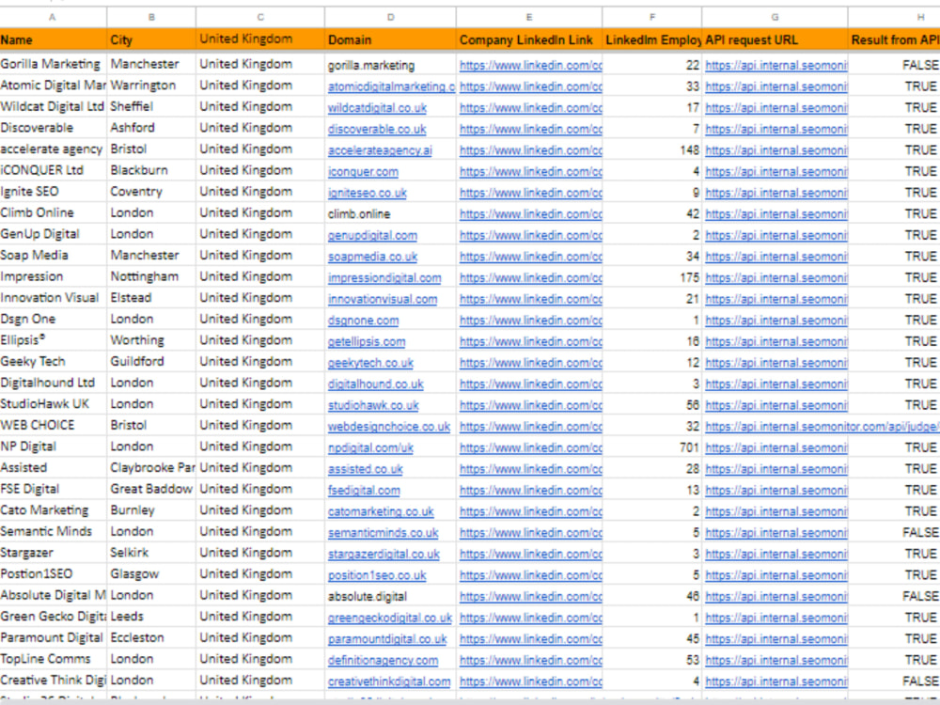Open the npdigital.com/uk link
Screen dimensions: 940x705
370,448
